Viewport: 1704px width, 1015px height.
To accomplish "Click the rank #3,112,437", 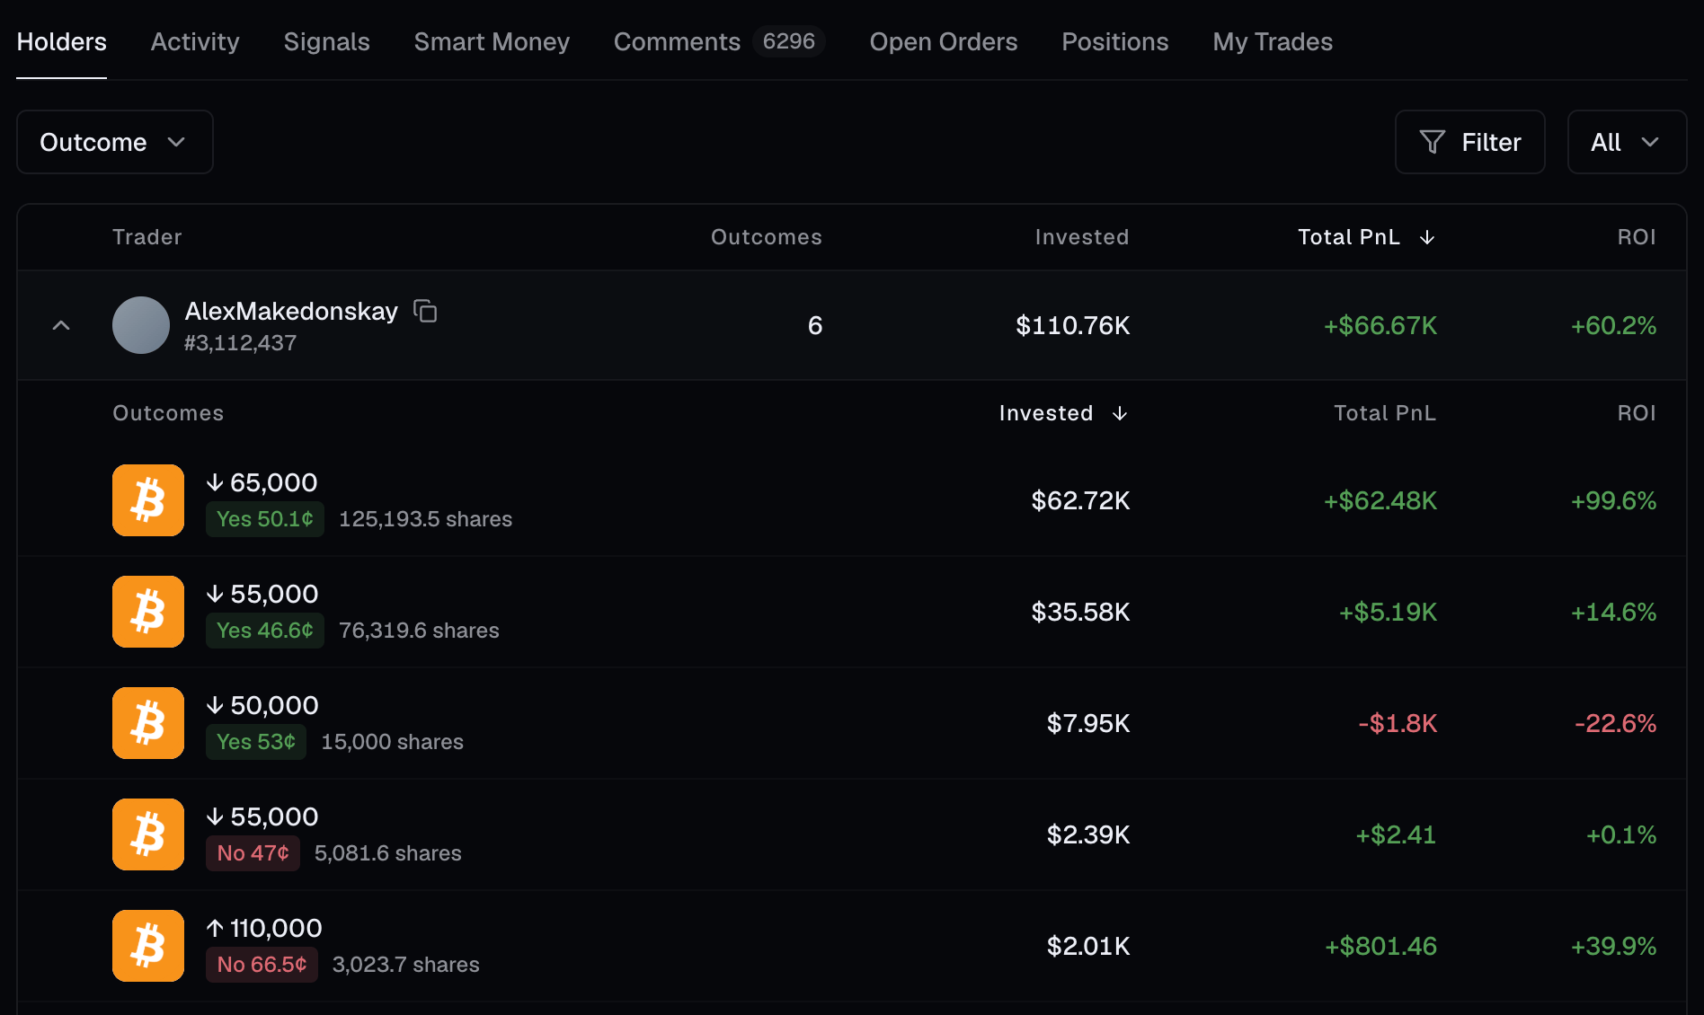I will tap(240, 343).
